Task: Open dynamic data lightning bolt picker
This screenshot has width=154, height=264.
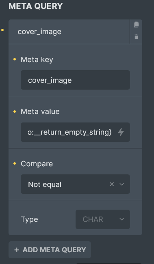Action: click(x=121, y=132)
